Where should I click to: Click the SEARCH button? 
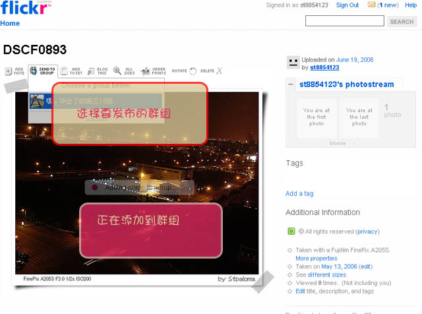pyautogui.click(x=402, y=22)
